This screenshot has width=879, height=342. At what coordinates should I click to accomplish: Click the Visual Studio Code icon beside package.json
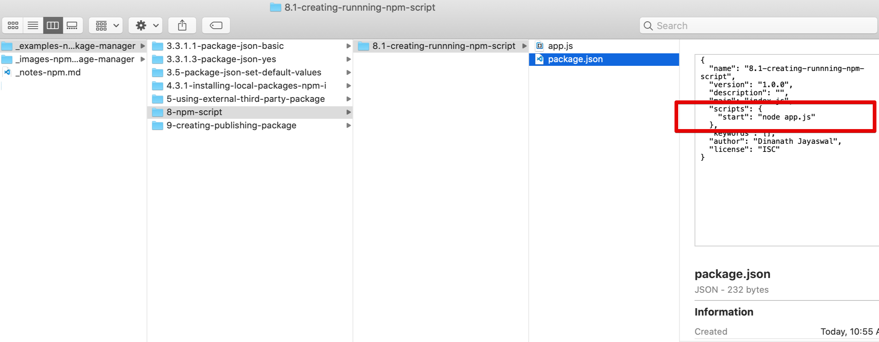click(x=539, y=59)
